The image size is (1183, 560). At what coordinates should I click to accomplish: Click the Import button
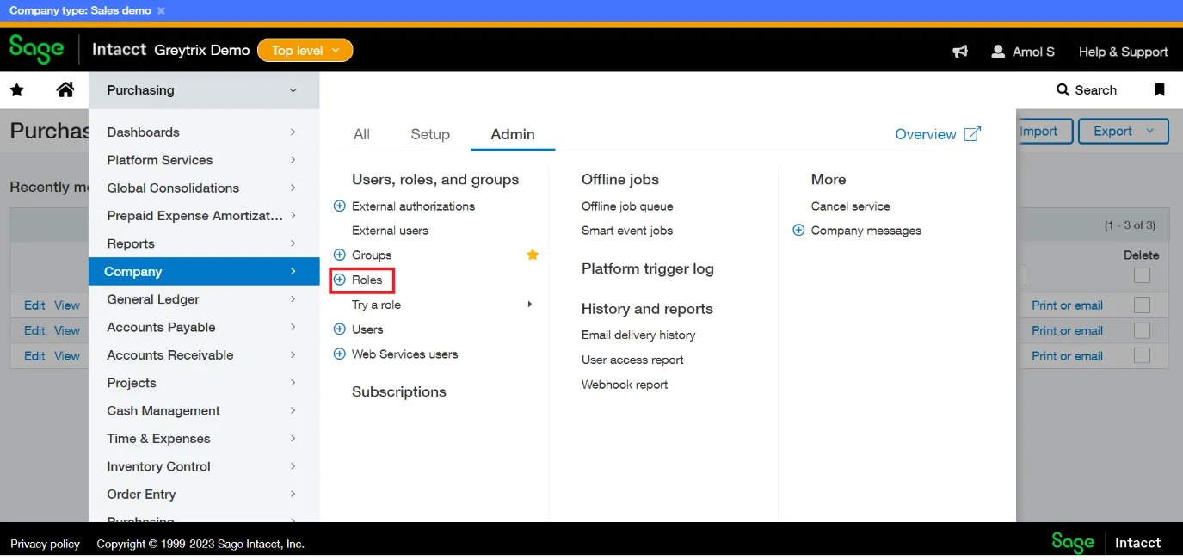[1044, 132]
